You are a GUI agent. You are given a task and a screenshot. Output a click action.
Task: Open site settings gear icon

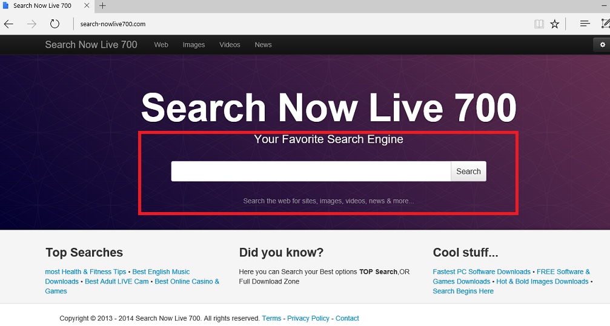(602, 45)
